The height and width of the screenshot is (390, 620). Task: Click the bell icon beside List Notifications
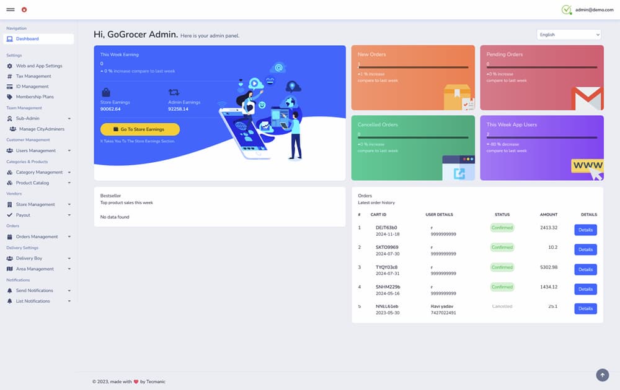(9, 301)
